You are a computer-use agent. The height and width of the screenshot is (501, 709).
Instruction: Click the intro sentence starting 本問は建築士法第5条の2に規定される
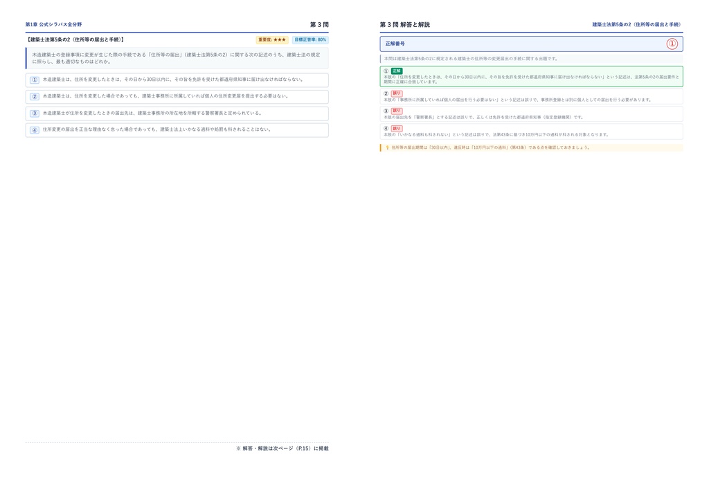click(x=471, y=59)
